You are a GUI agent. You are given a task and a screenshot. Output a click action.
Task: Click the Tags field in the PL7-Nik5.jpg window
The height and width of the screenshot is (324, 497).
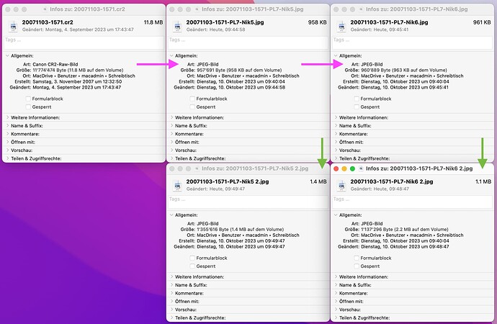click(x=248, y=42)
